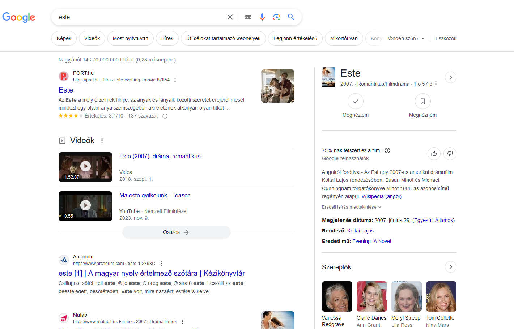Open the Mafab site favicon
514x329 pixels.
(x=64, y=318)
